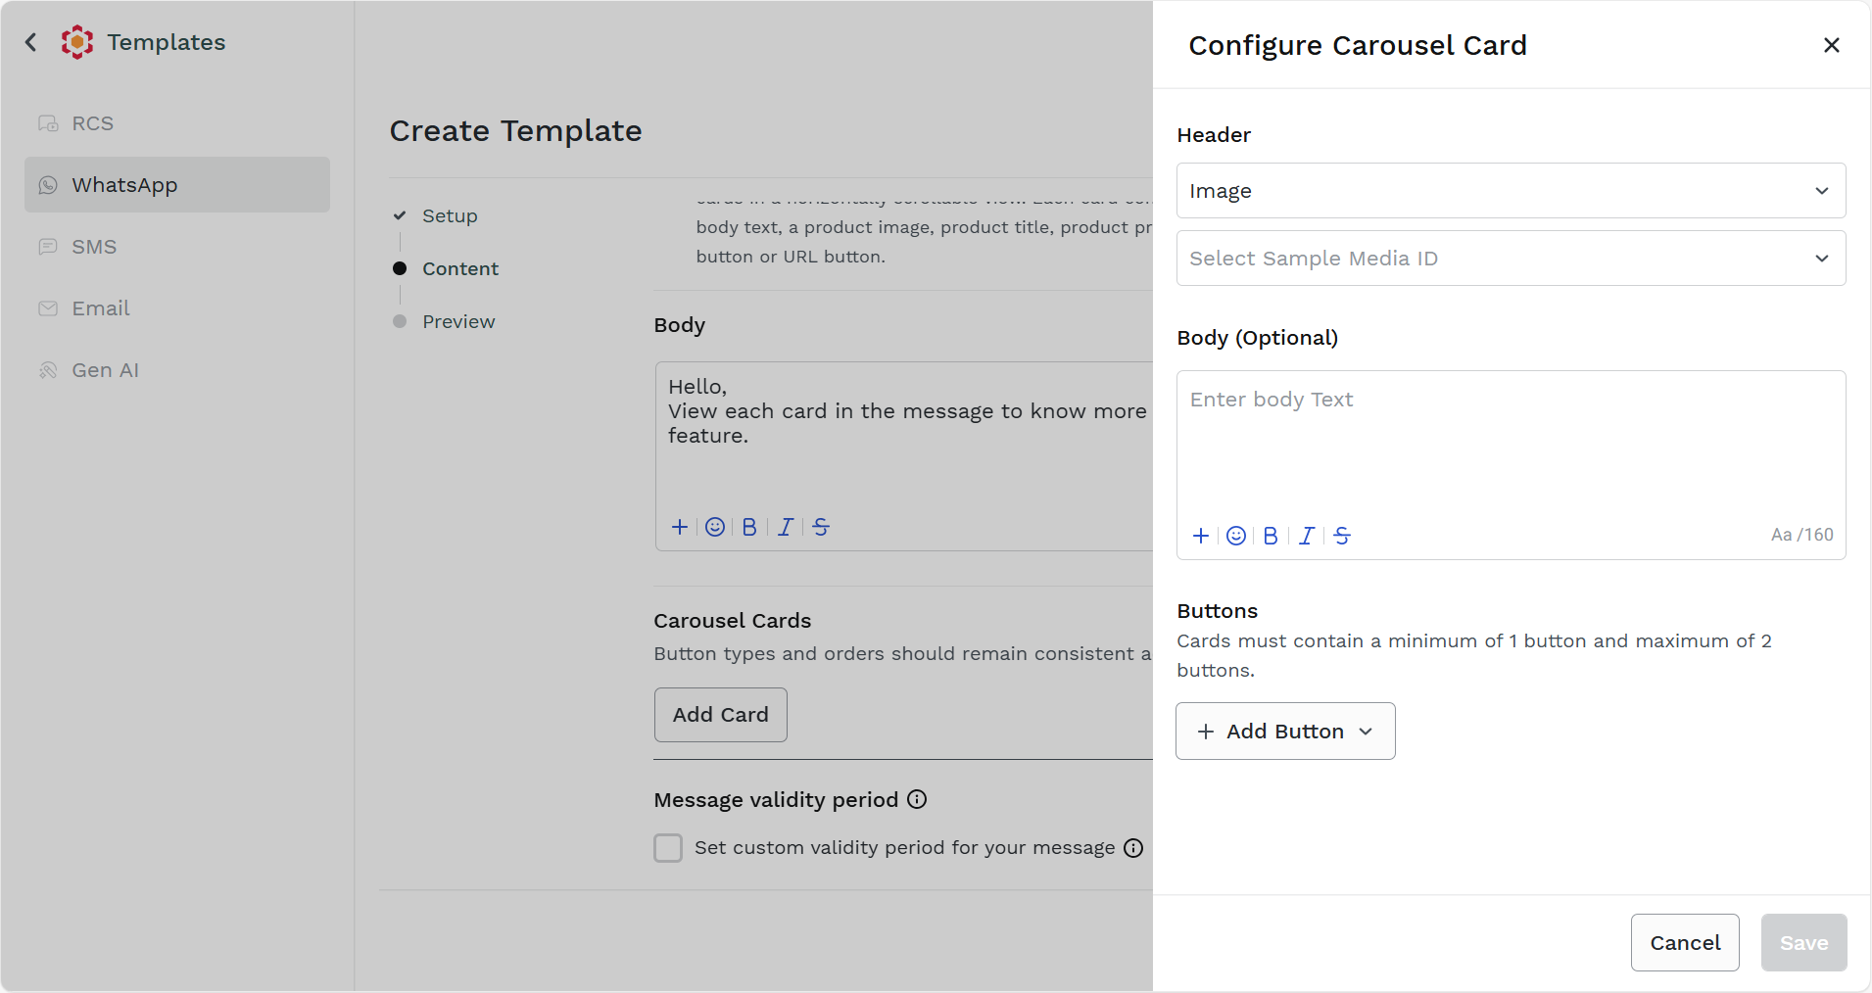Click the Add Card button
Viewport: 1872px width, 993px height.
(720, 715)
